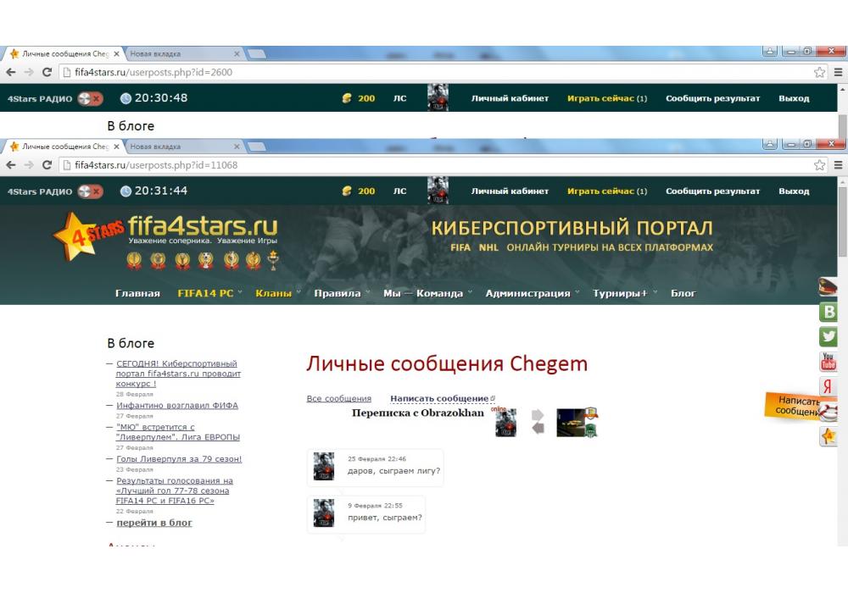Open Блог in the navigation bar

(683, 294)
